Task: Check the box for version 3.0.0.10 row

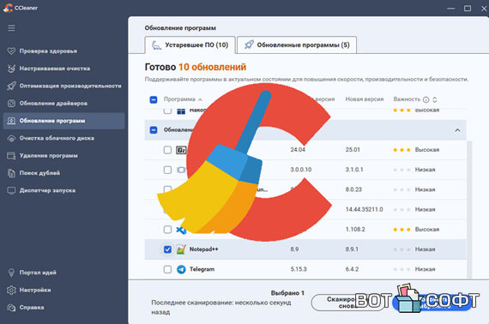Action: pos(167,170)
